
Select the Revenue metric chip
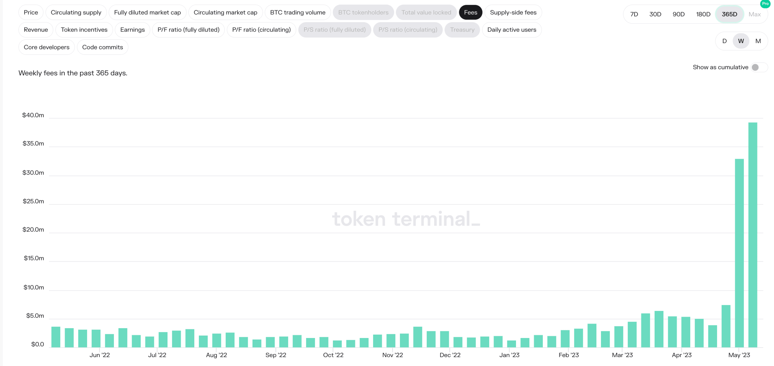(36, 30)
